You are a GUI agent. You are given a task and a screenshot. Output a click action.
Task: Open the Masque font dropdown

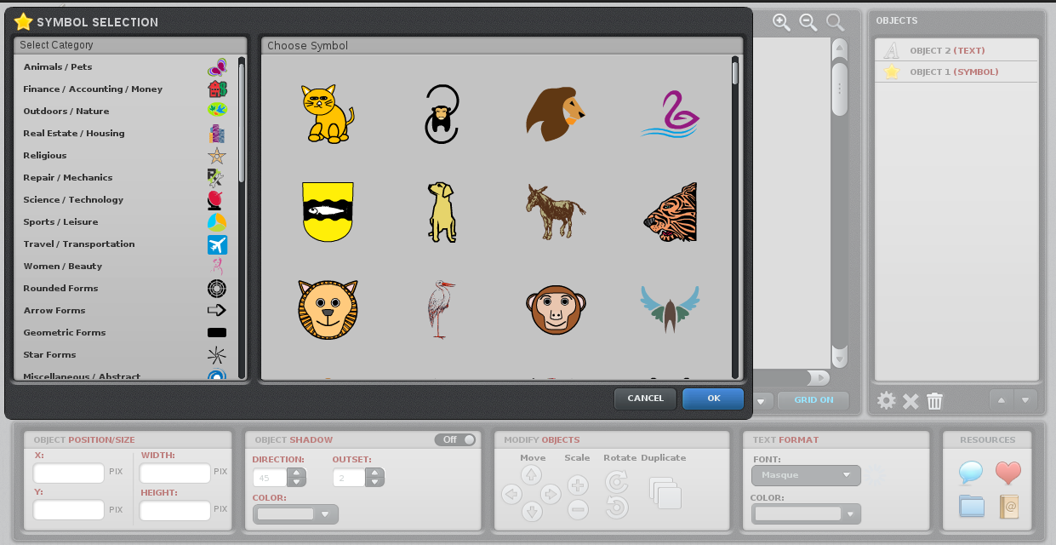[806, 475]
